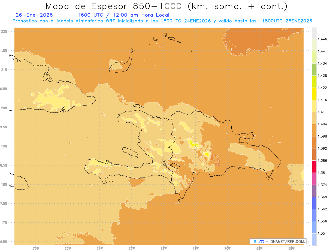Click the '20N' latitude axis label
Image resolution: width=327 pixels, height=252 pixels.
(x=5, y=108)
